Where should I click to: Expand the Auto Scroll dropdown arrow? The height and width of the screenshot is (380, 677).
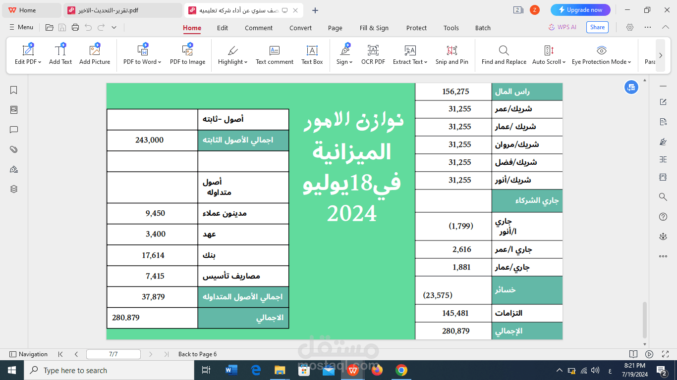[564, 62]
